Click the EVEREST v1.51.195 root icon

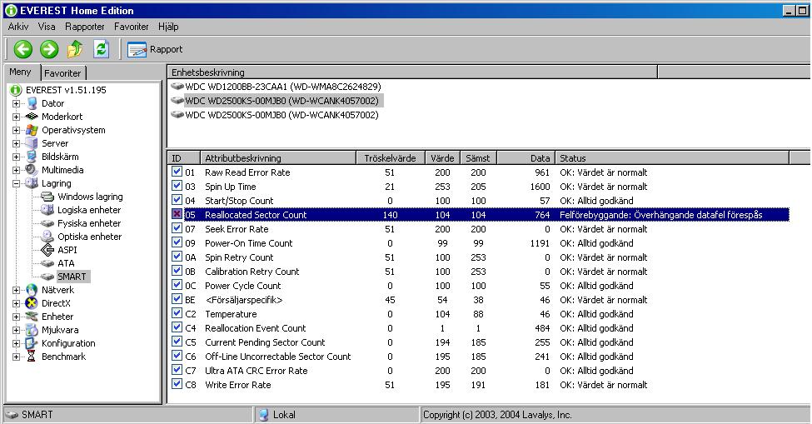(16, 90)
